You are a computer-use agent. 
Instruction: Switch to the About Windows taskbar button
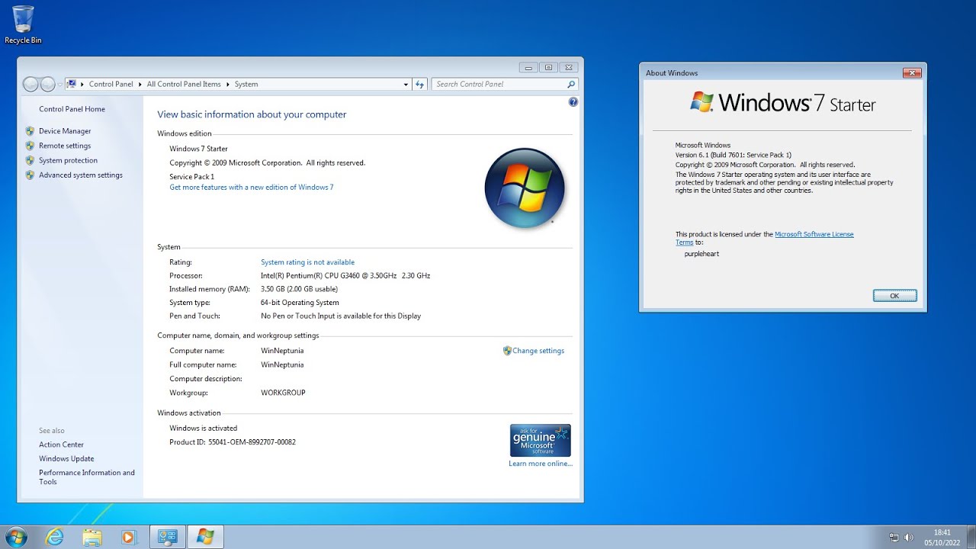click(205, 537)
